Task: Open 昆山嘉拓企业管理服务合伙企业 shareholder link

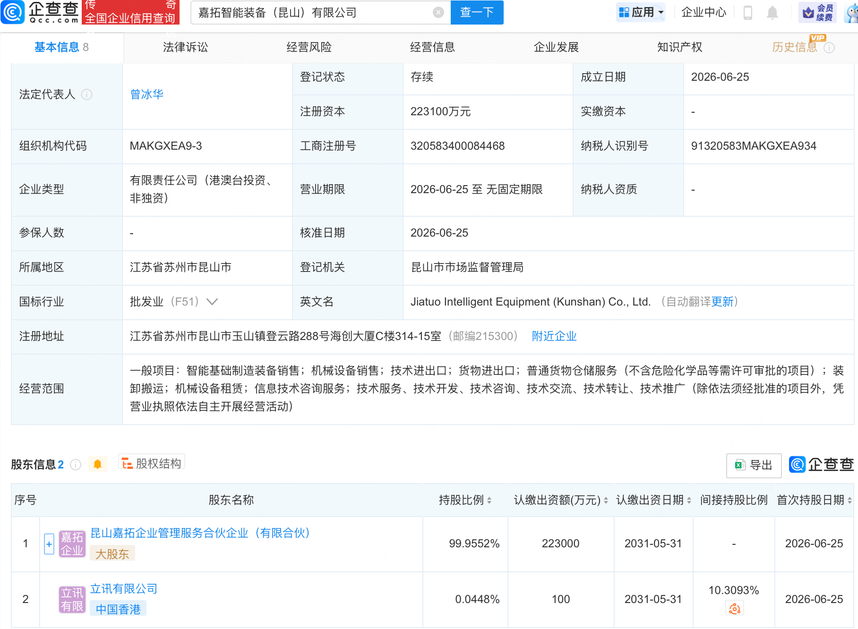Action: coord(200,533)
